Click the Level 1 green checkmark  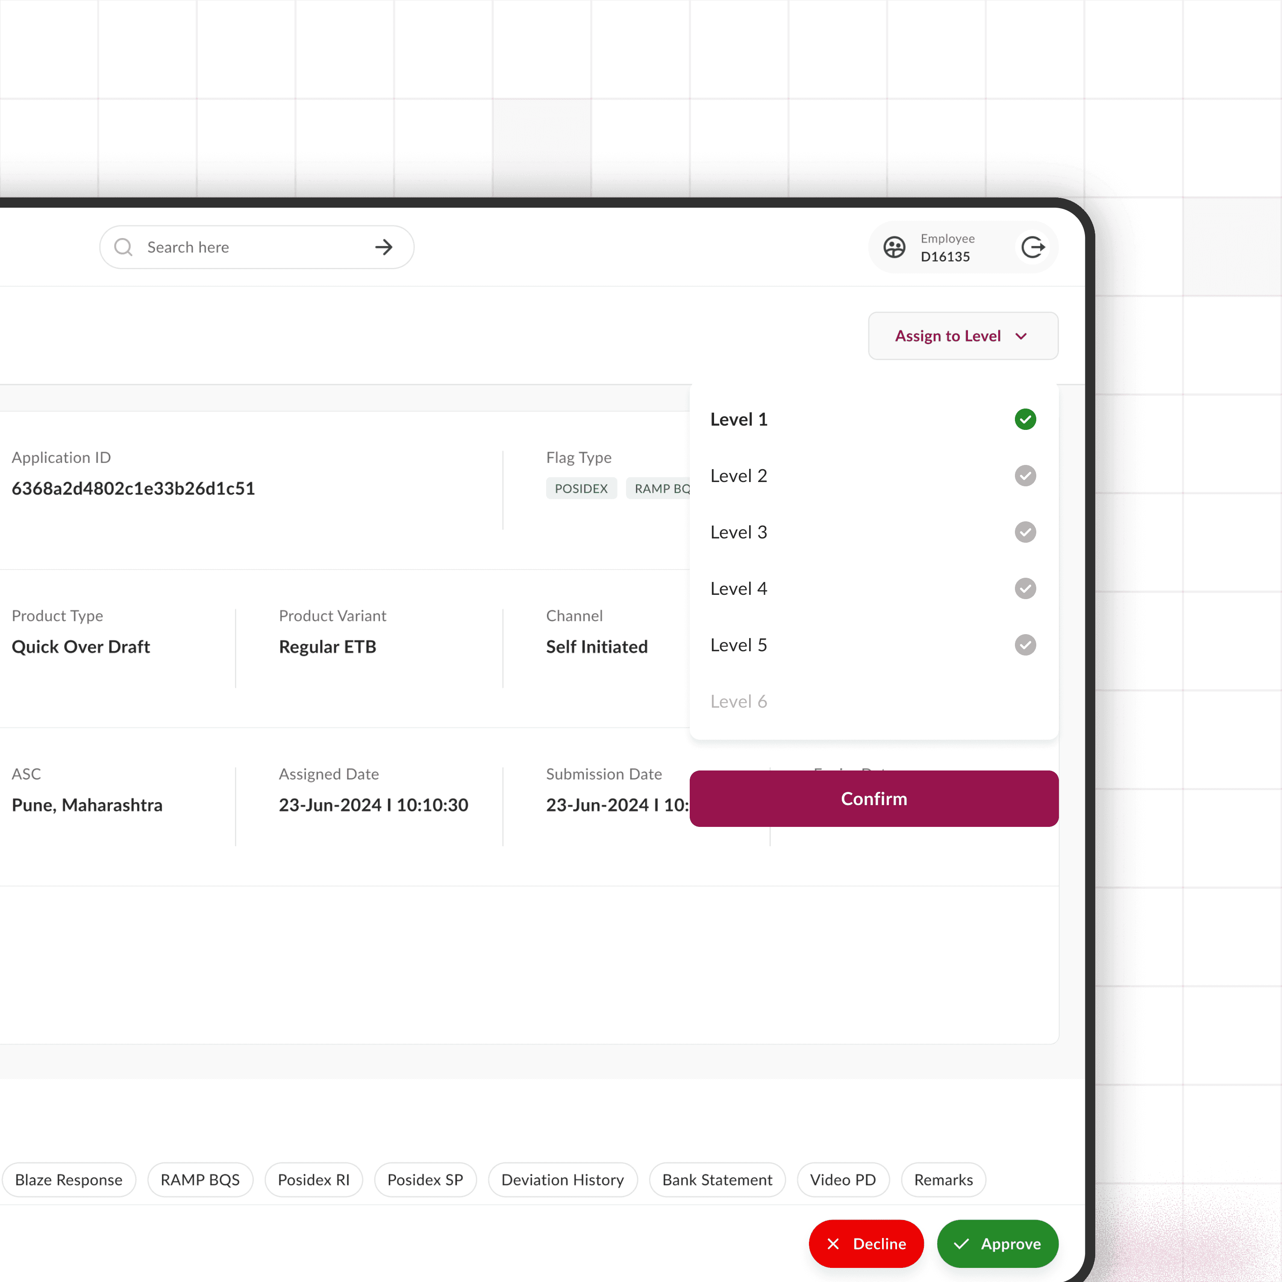pyautogui.click(x=1025, y=419)
